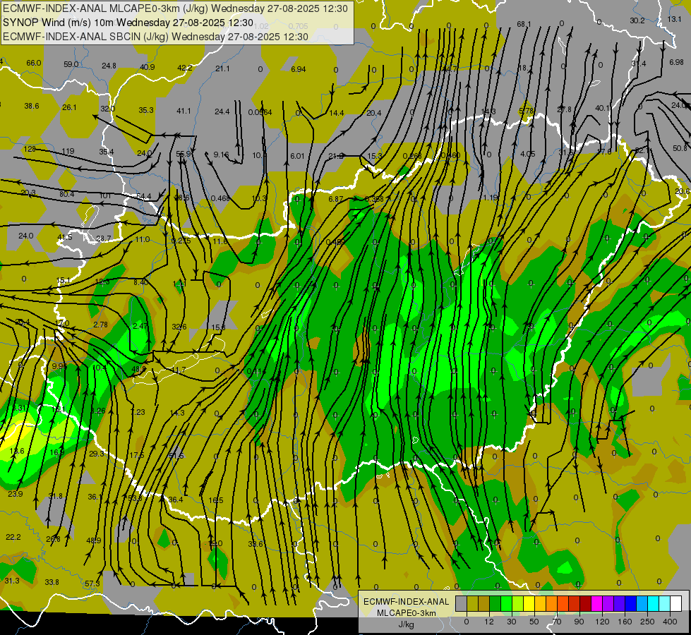Click the map value '42.2'

click(x=185, y=68)
